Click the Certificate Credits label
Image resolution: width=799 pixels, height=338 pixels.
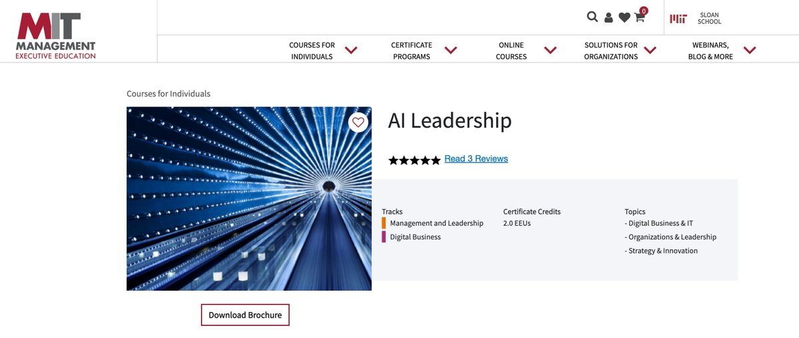pos(532,212)
